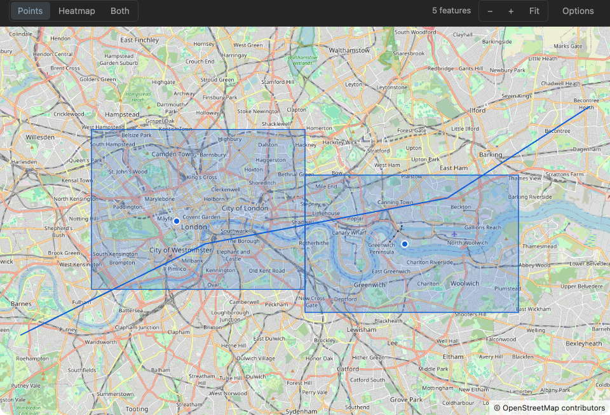Click the Old Kent Road map label
The image size is (610, 415).
click(267, 271)
